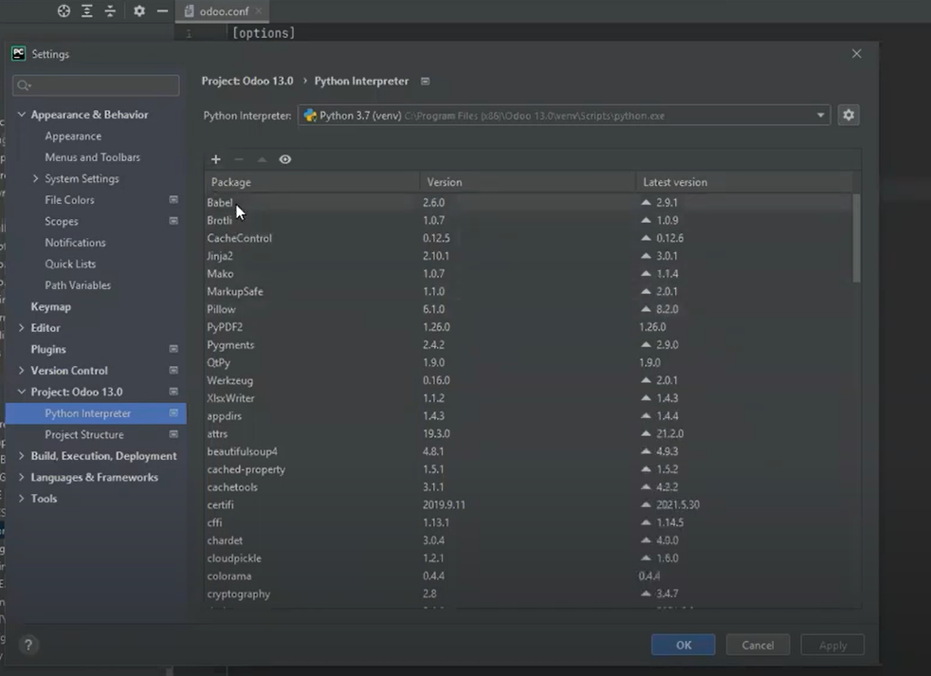
Task: Sort by the Package column header
Action: (x=312, y=182)
